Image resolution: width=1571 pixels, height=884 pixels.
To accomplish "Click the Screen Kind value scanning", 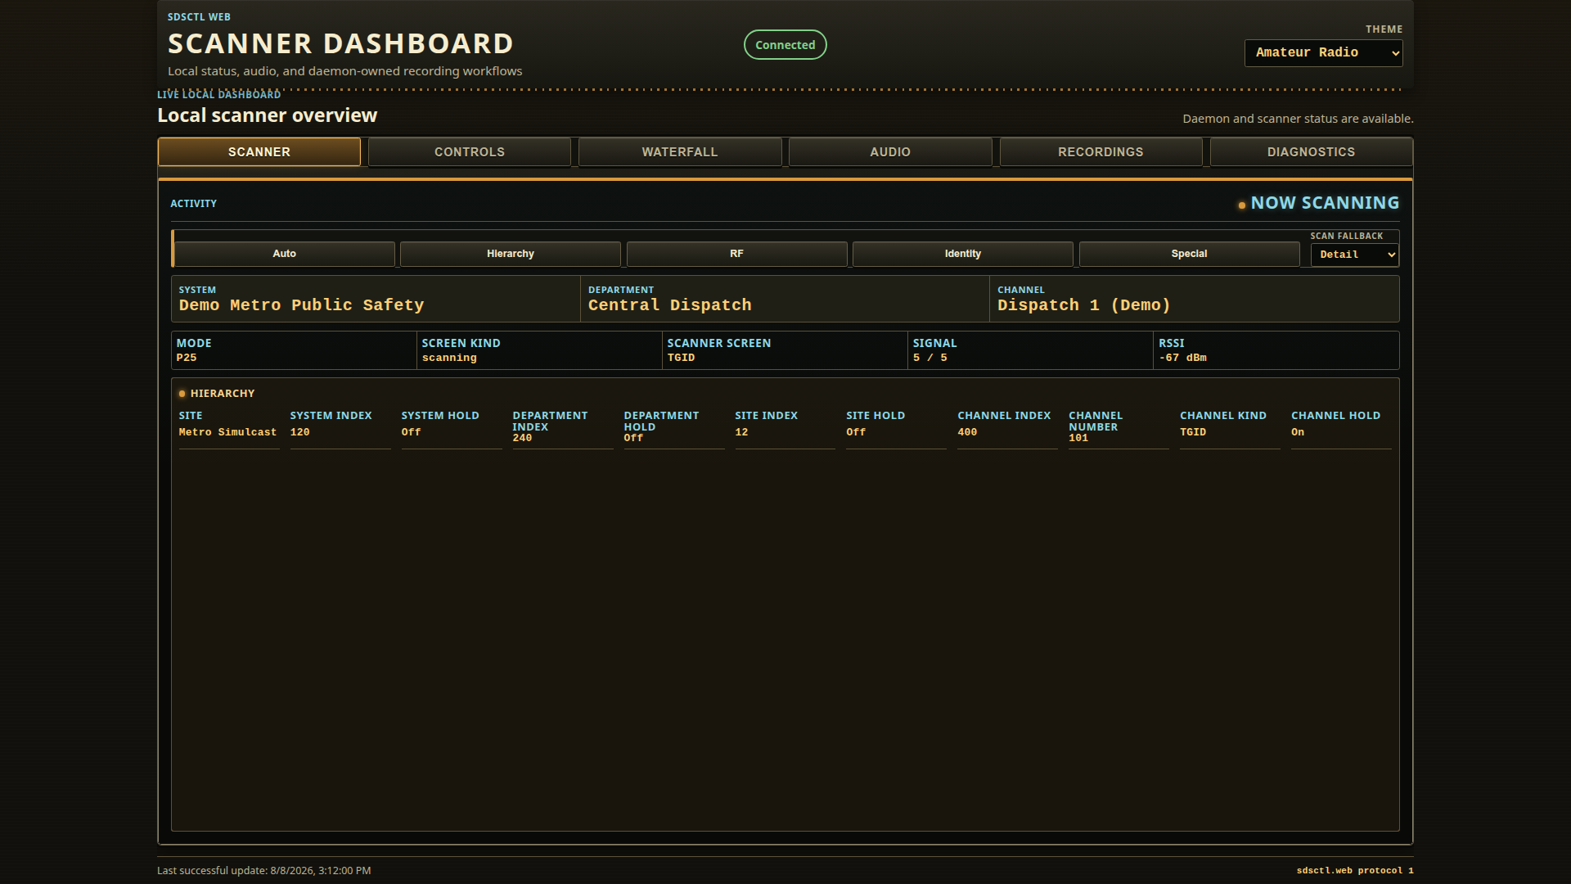I will 449,358.
